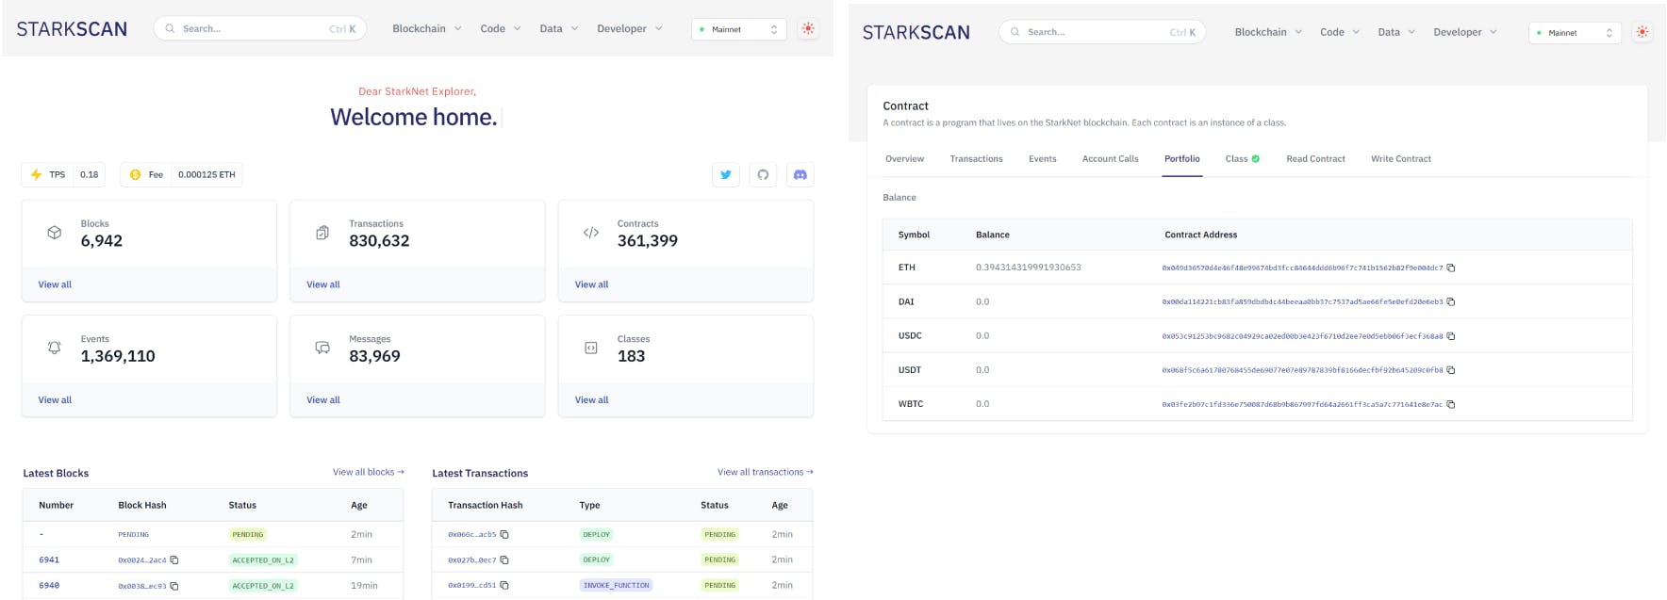
Task: Click View all under Classes card
Action: point(592,400)
